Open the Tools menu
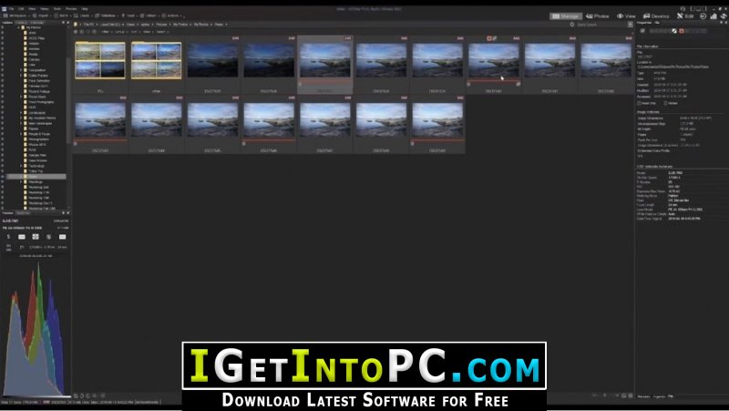729x411 pixels. click(57, 9)
